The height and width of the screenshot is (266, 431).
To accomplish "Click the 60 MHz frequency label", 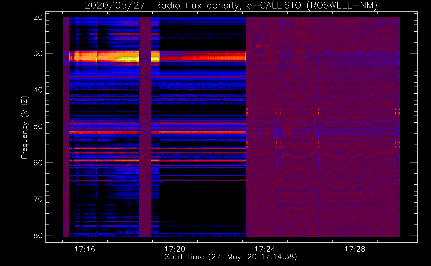I will pyautogui.click(x=38, y=163).
